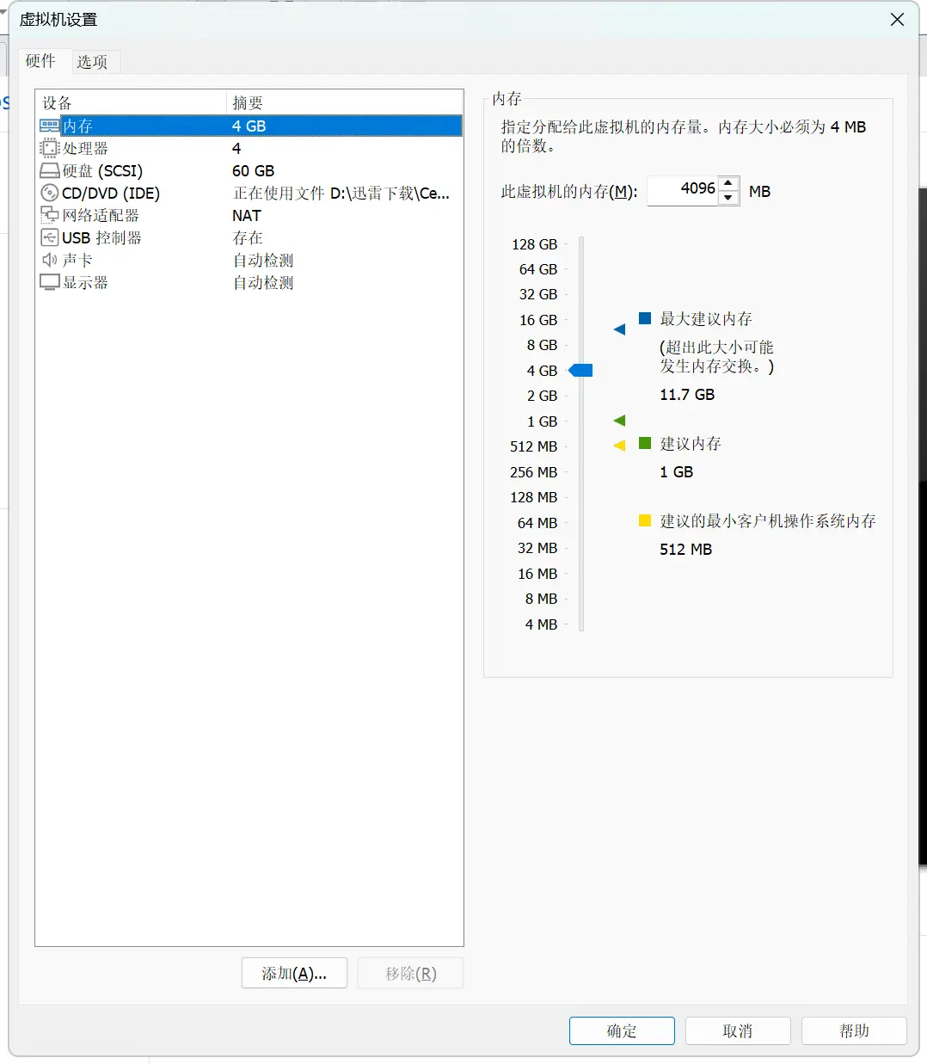Switch to the 硬件 tab

point(40,61)
